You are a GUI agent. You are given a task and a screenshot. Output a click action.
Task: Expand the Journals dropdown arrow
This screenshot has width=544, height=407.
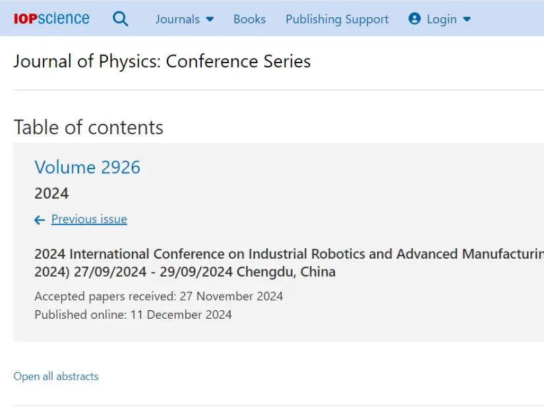click(210, 19)
